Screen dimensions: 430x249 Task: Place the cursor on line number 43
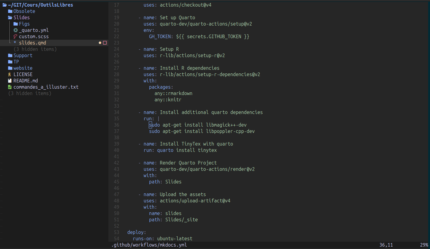coord(117,169)
